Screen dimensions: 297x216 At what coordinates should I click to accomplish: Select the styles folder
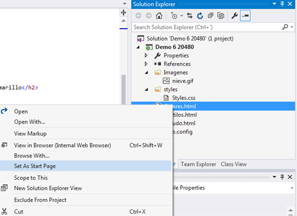170,89
